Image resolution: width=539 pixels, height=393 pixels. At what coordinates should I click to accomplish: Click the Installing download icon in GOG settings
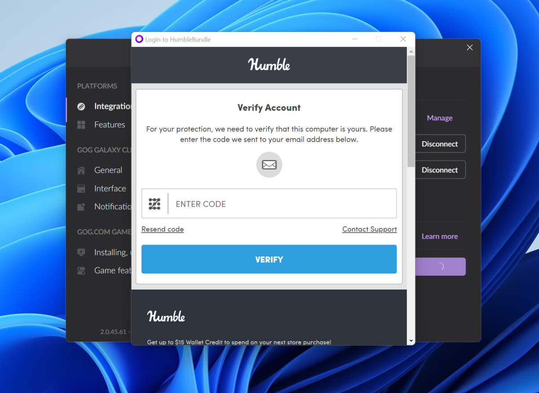(x=81, y=252)
